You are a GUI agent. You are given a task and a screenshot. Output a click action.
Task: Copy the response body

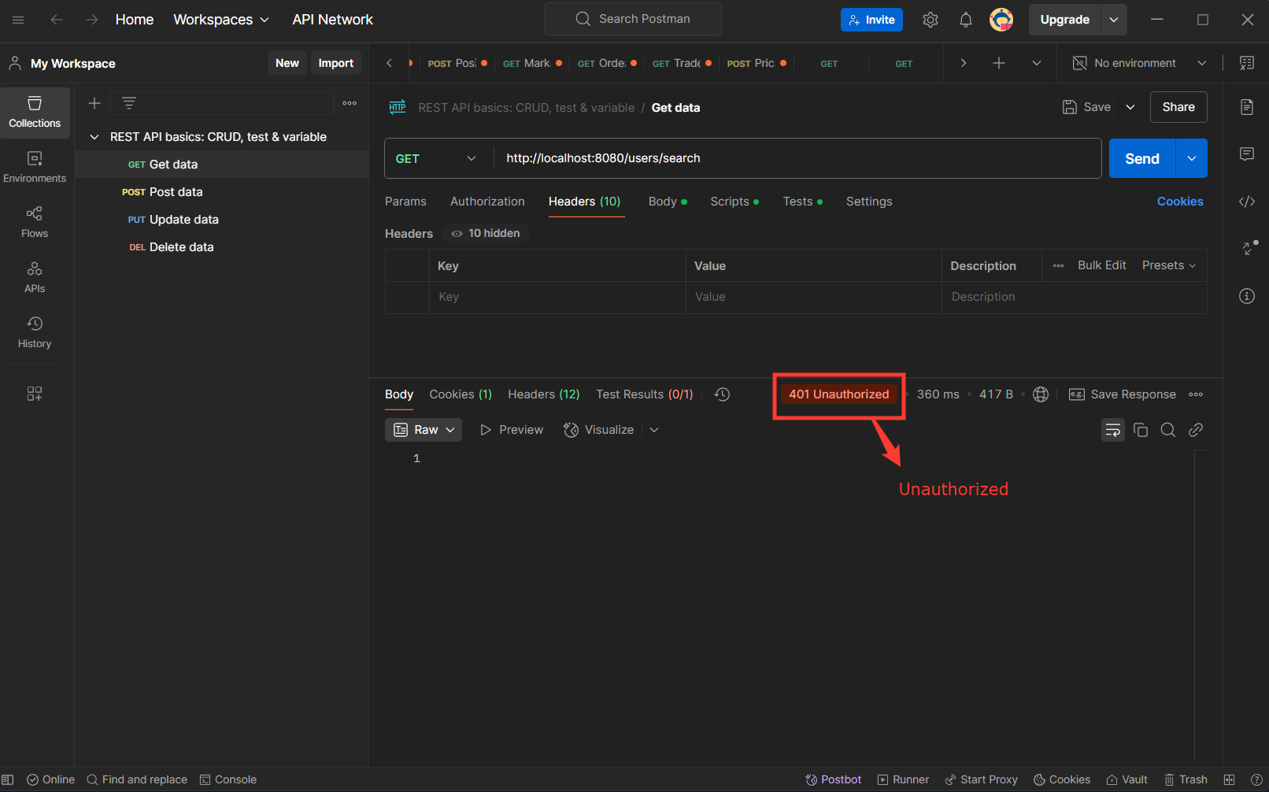click(1141, 430)
